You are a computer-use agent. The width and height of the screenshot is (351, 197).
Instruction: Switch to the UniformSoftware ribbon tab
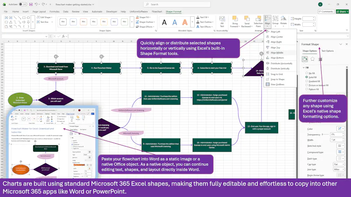[x=139, y=11]
